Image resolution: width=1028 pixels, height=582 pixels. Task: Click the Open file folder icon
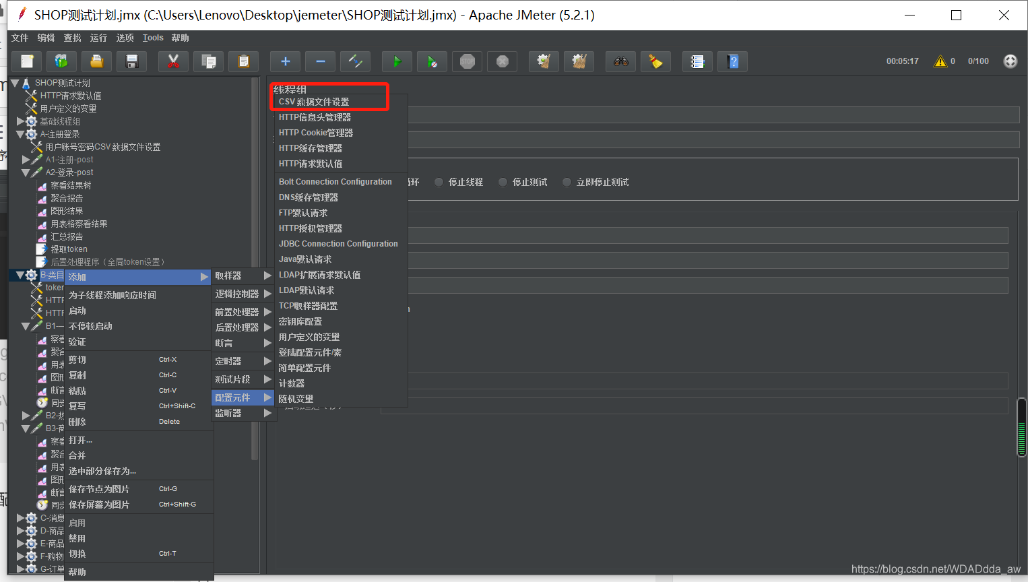pyautogui.click(x=96, y=61)
